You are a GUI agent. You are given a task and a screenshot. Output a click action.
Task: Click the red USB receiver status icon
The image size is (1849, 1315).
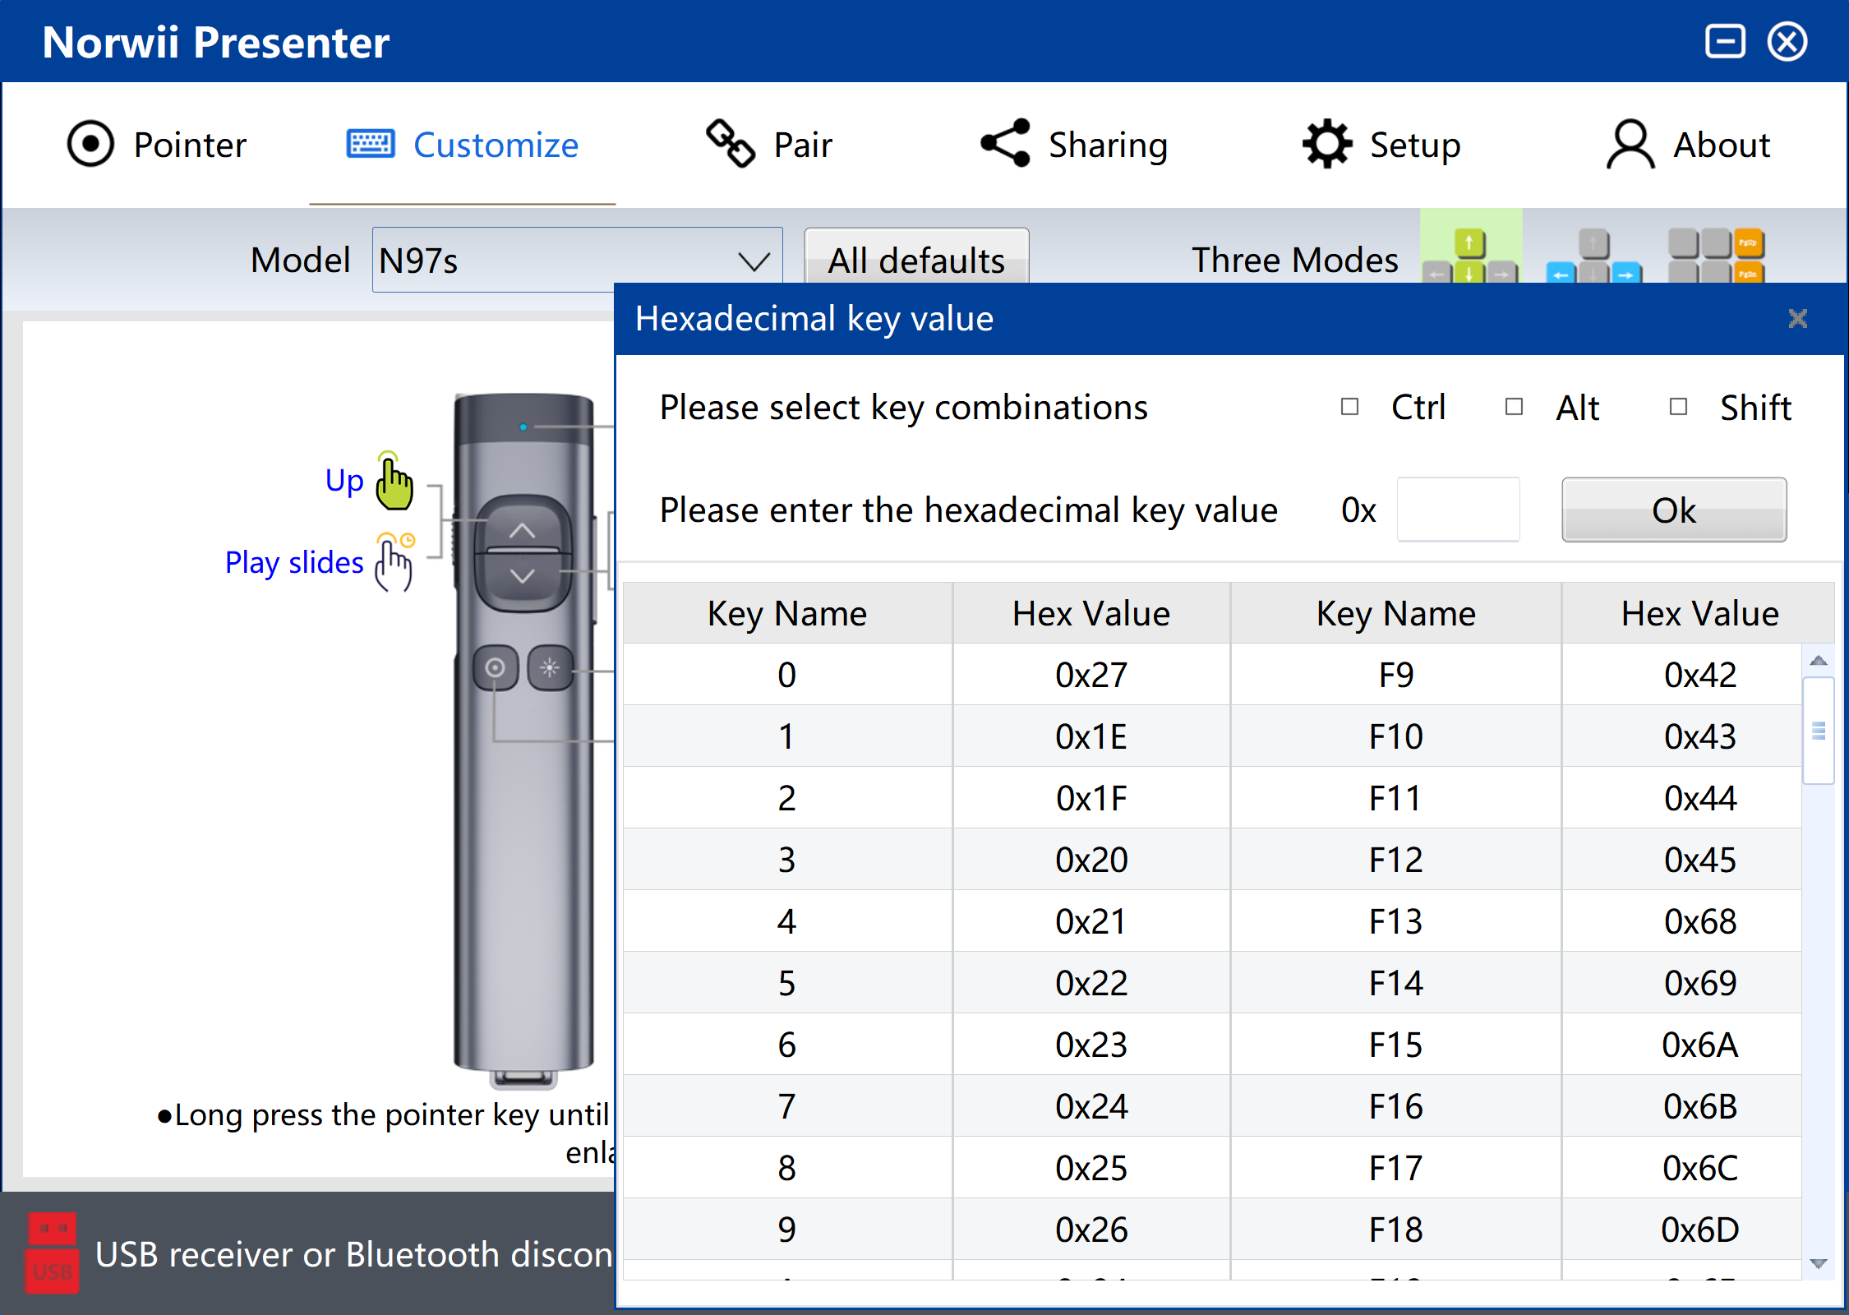click(52, 1253)
